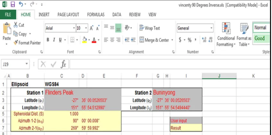Click the Select All corner triangle
The height and width of the screenshot is (135, 272).
[x=5, y=76]
